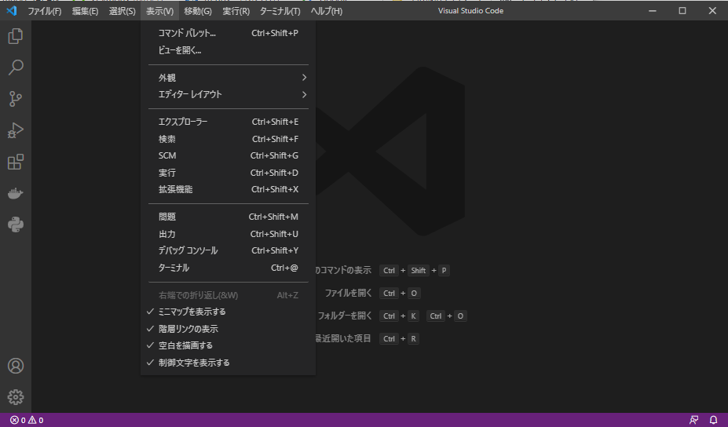
Task: Click フォルダーを開く hint in editor area
Action: tap(345, 316)
